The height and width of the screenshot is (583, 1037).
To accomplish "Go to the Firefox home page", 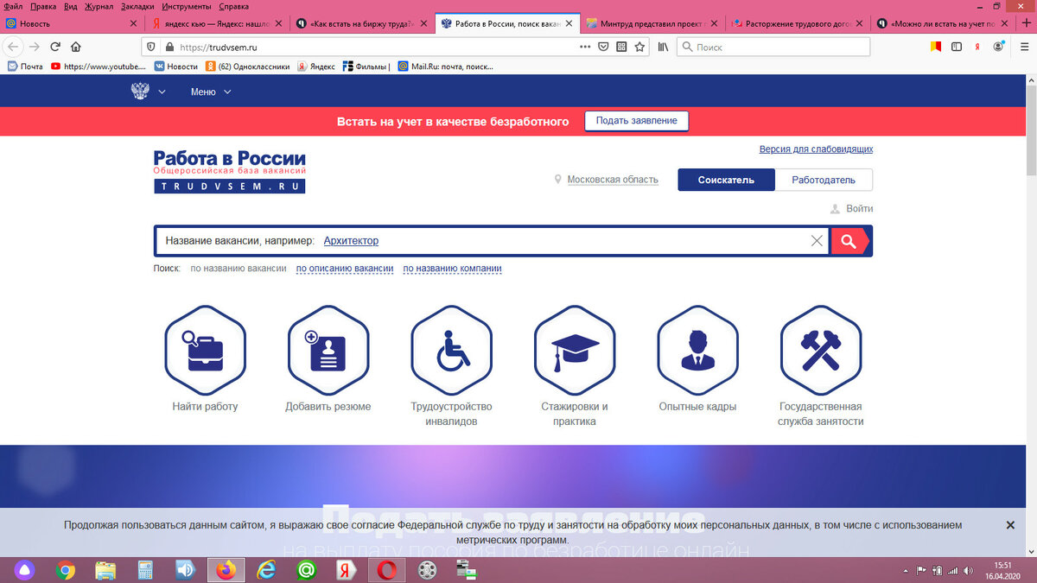I will (76, 47).
